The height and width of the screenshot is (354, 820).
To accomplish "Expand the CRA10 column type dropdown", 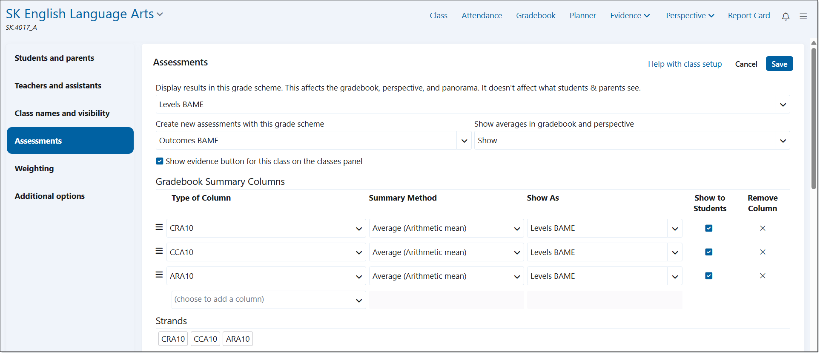I will tap(266, 228).
